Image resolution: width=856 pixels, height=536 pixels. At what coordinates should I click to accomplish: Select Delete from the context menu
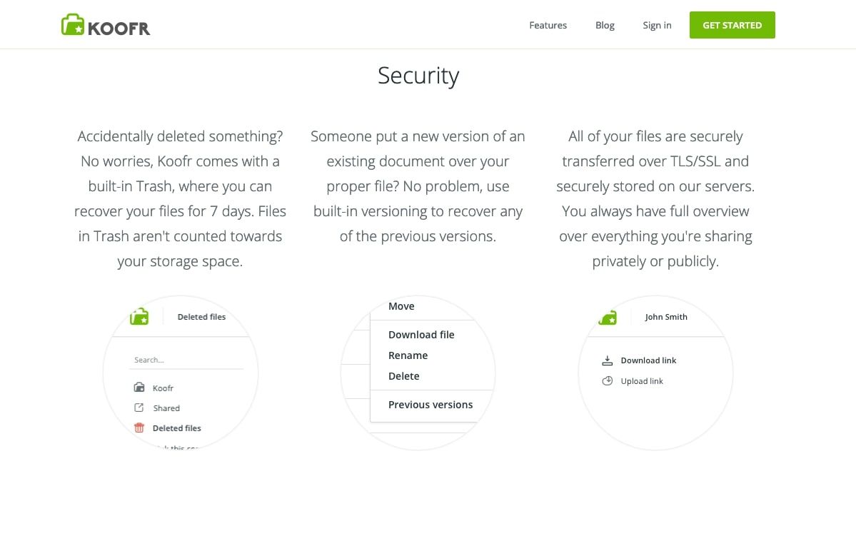click(403, 376)
